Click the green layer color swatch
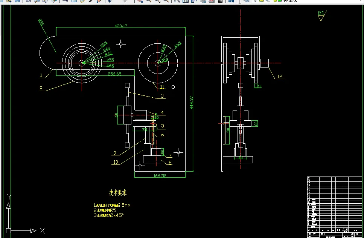364x238 pixels. point(280,1)
